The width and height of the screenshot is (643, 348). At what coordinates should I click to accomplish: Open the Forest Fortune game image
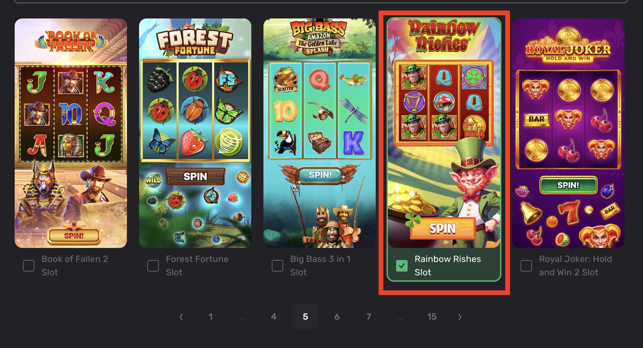(x=195, y=133)
